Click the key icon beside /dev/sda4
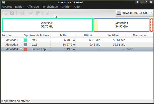 click(x=21, y=49)
